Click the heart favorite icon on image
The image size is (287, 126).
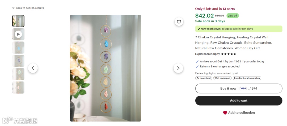[x=179, y=22]
